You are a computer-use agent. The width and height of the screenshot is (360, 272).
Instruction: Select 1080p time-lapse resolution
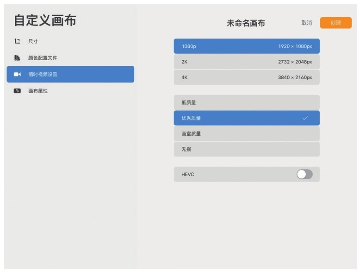(x=247, y=46)
